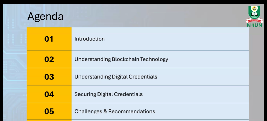Image resolution: width=267 pixels, height=121 pixels.
Task: Click the circuit-board pattern left of table
Action: click(14, 68)
